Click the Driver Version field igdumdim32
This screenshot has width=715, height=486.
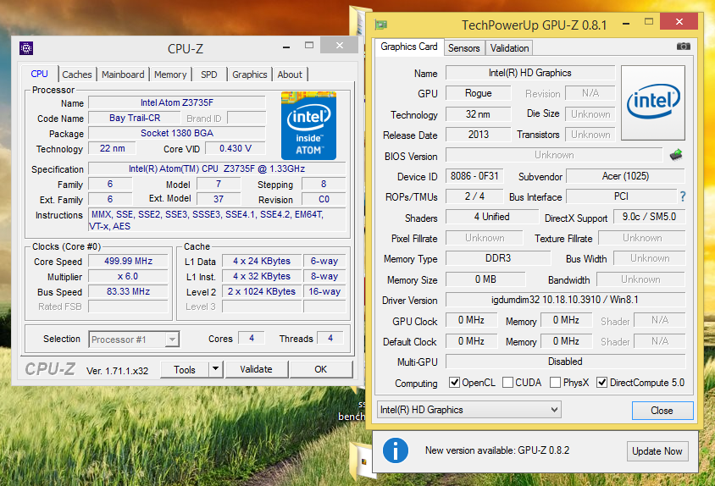click(x=565, y=300)
